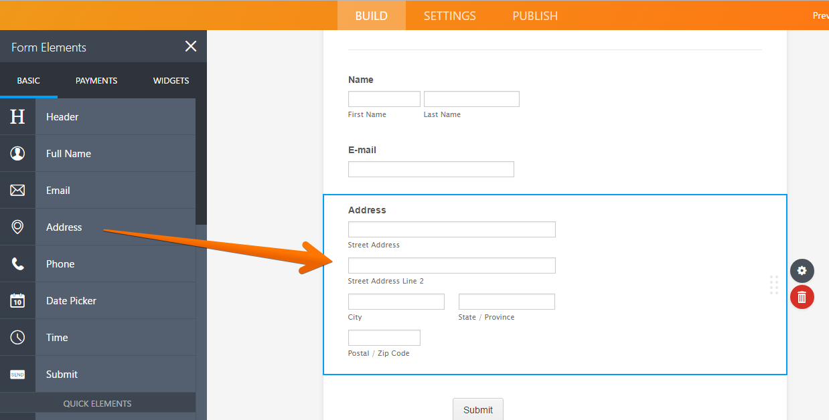The width and height of the screenshot is (829, 420).
Task: Select the Email envelope icon
Action: pyautogui.click(x=17, y=190)
